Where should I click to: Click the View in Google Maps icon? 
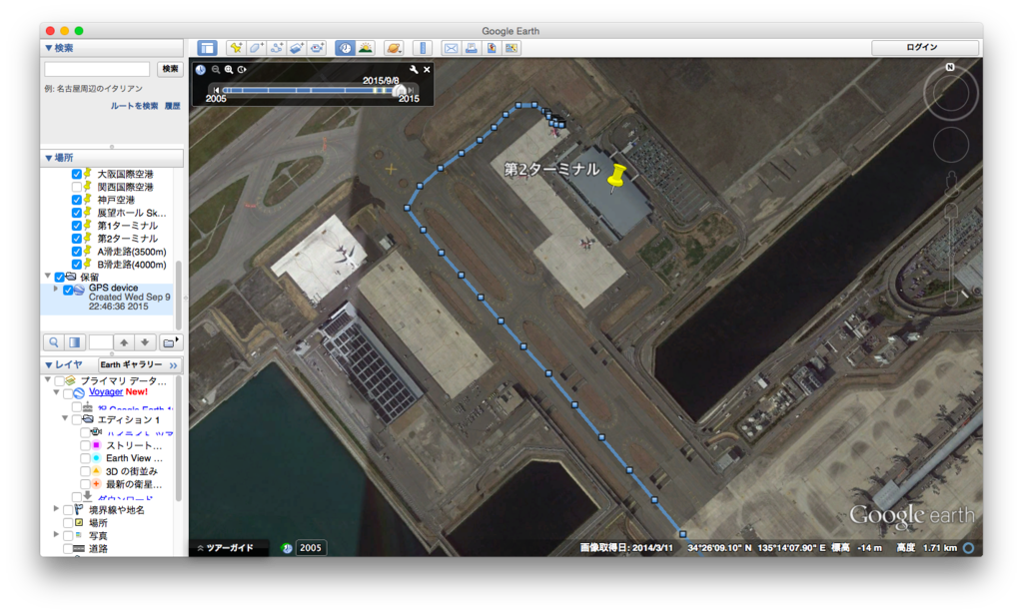(511, 48)
